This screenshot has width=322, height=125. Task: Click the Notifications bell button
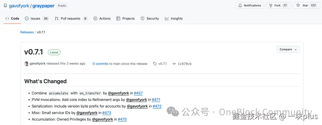249,6
